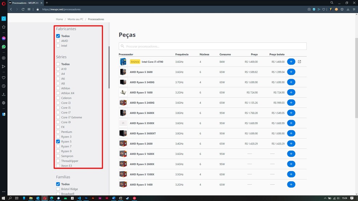Open external link icon for Intel Core i7-4790

(x=299, y=62)
